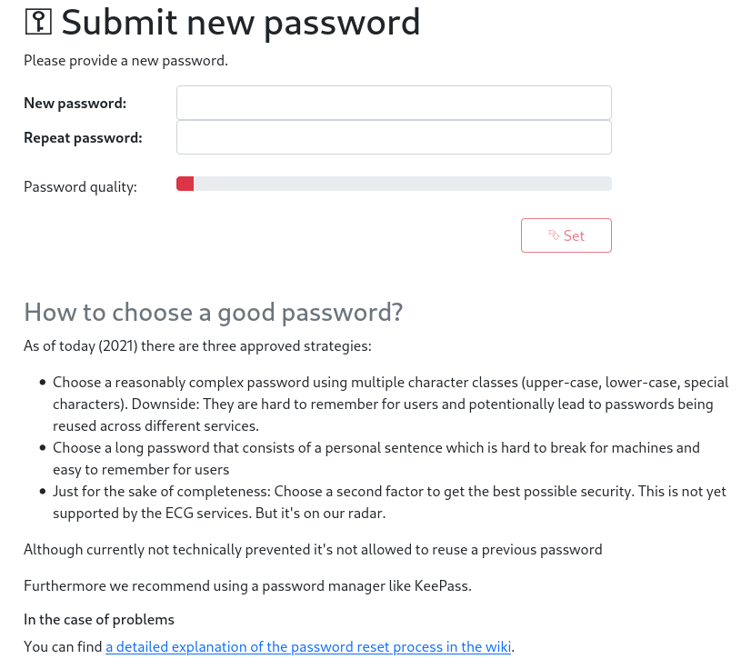Screen dimensions: 751x669
Task: Click the sentence about reusing a previous password
Action: coord(313,550)
